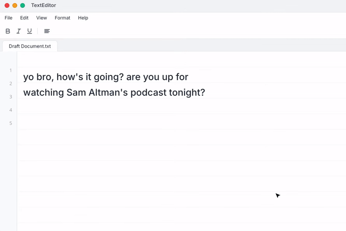Open the Help menu
Viewport: 346px width, 231px height.
pyautogui.click(x=83, y=18)
